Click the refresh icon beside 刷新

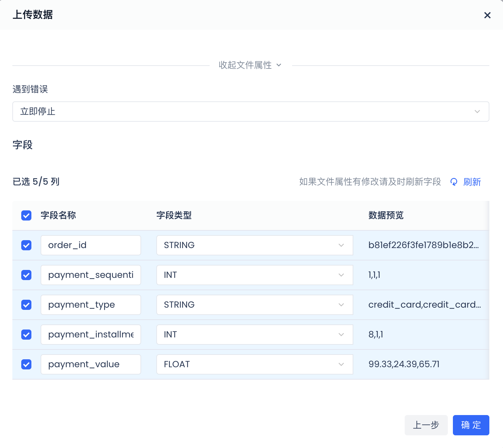point(454,182)
